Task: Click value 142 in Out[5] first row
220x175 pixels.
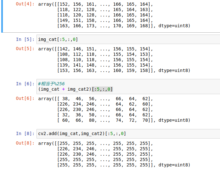Action: pos(63,49)
